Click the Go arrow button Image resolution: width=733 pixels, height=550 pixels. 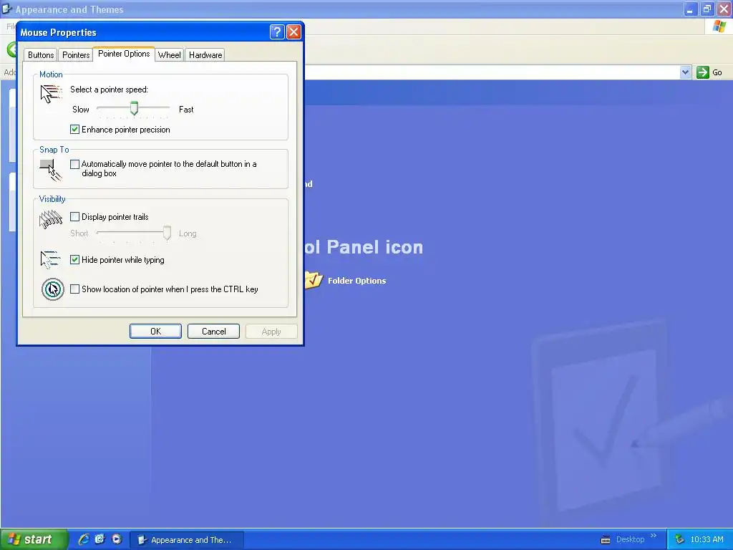703,72
